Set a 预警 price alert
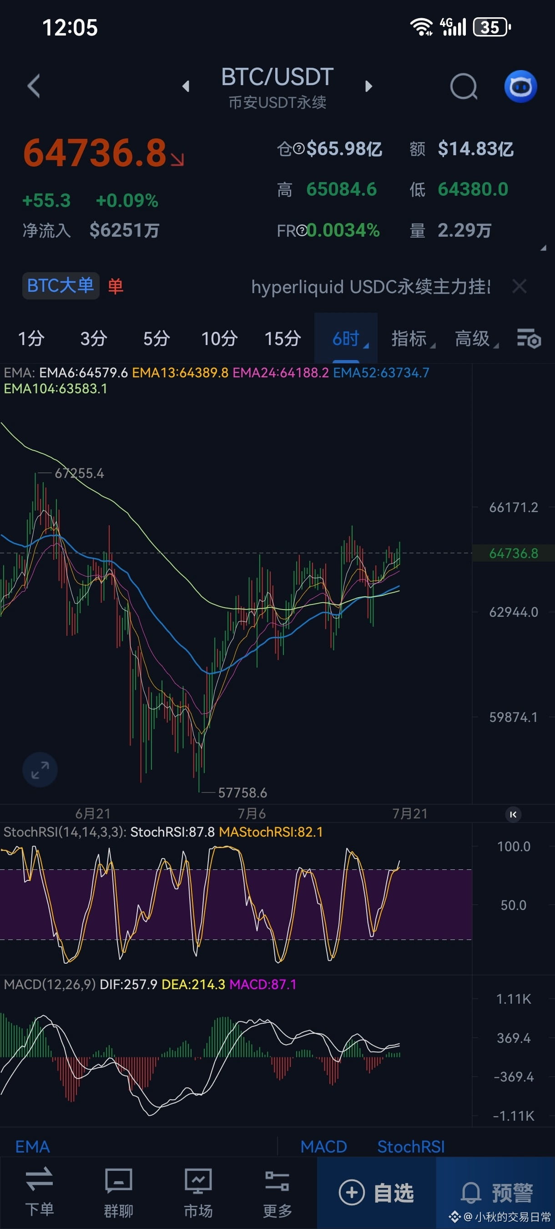 click(496, 1193)
